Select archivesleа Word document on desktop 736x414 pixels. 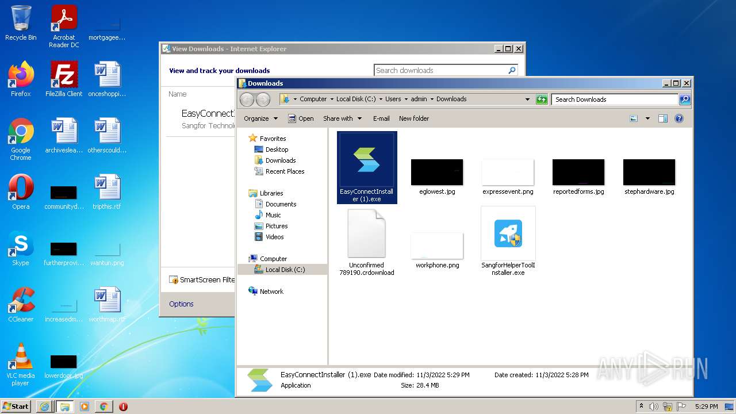click(64, 136)
